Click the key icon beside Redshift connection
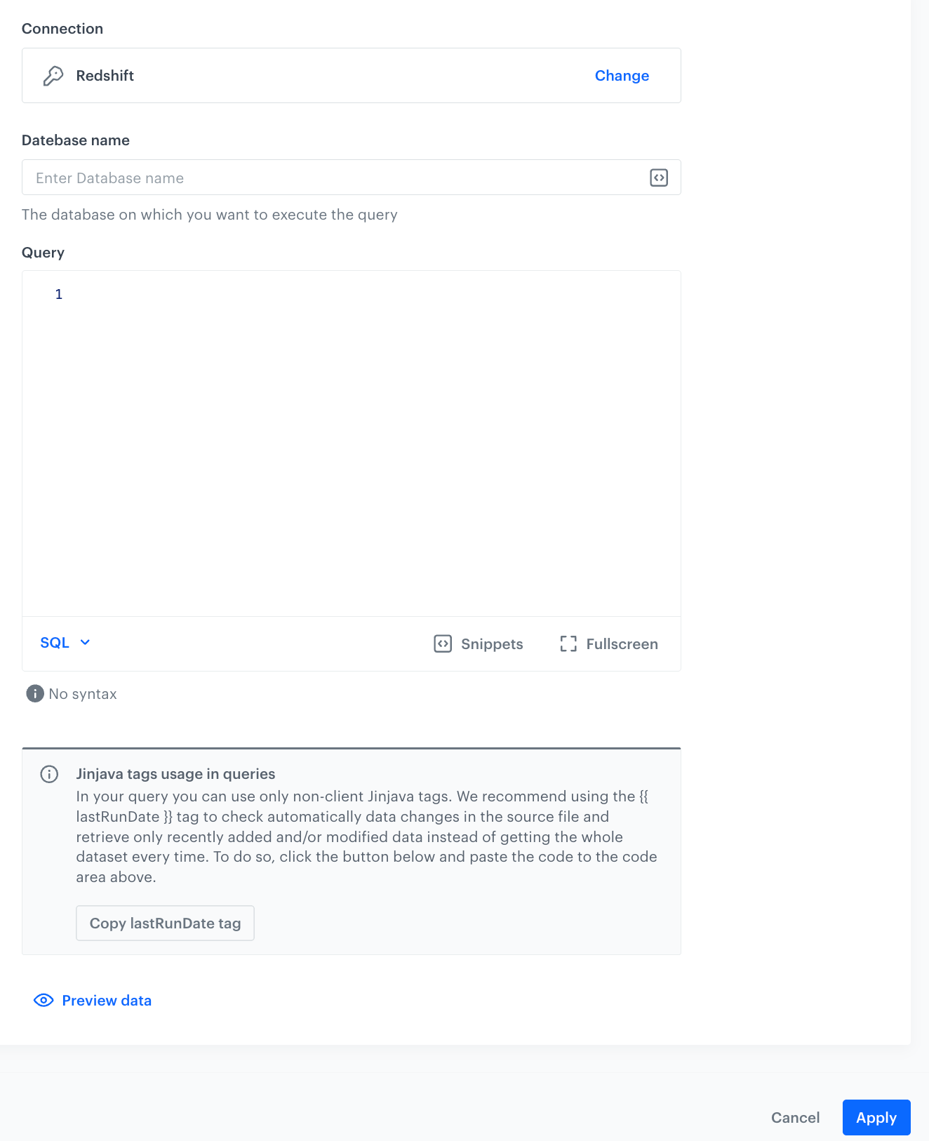 click(x=53, y=75)
